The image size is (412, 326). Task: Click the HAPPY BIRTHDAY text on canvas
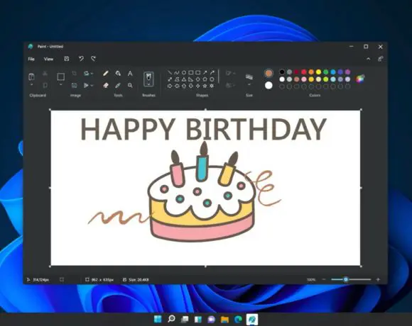tap(203, 129)
